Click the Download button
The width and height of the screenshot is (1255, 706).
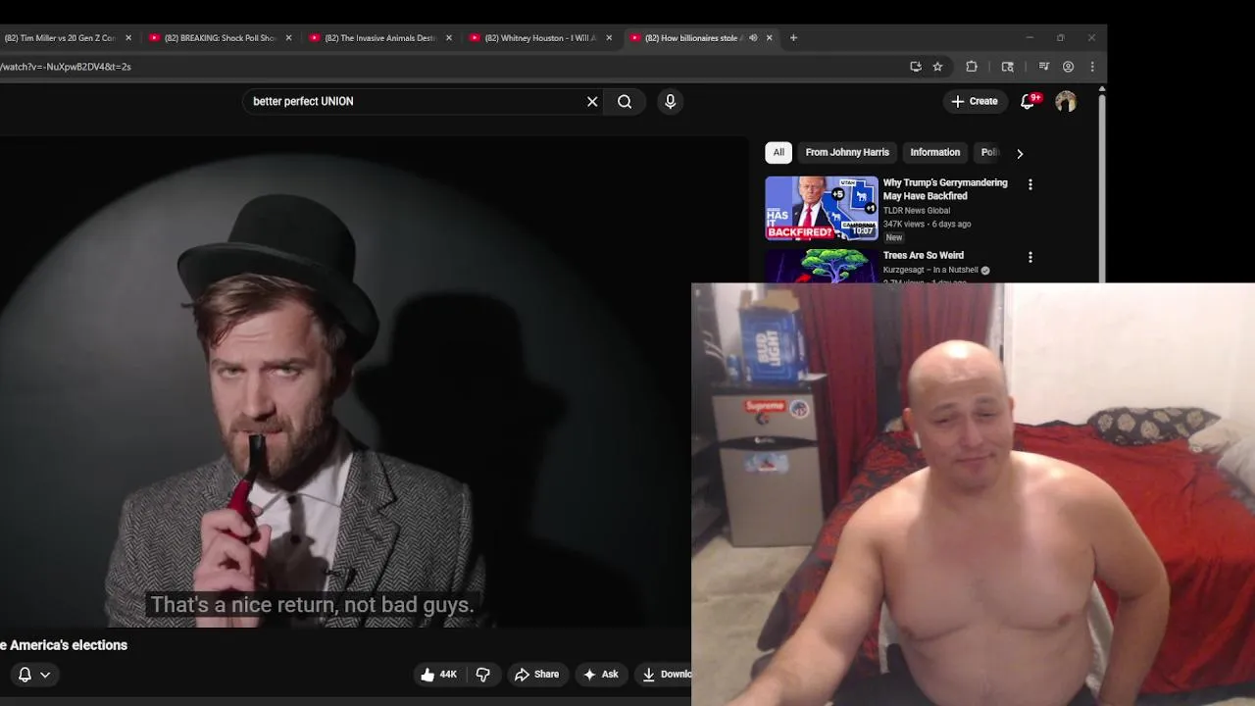tap(665, 675)
